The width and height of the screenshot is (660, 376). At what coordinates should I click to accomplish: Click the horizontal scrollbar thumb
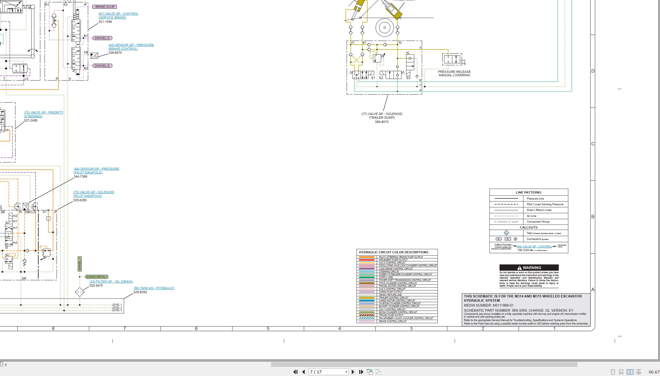424,364
